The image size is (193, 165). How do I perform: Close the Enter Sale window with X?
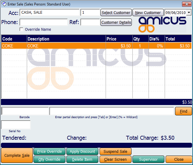187,4
